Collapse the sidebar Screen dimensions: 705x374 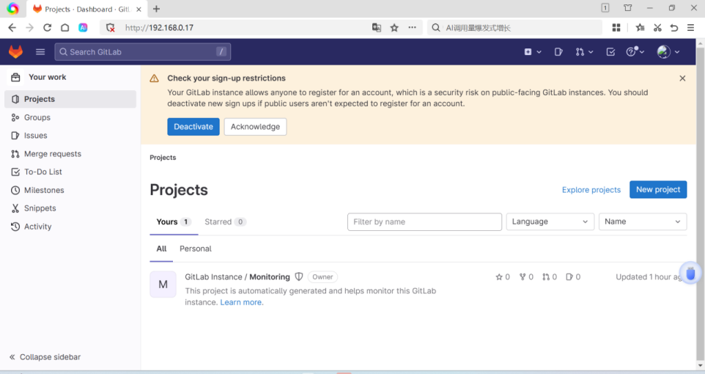coord(45,357)
